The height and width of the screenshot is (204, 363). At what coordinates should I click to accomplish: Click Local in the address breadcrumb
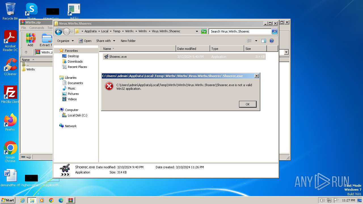[x=105, y=31]
